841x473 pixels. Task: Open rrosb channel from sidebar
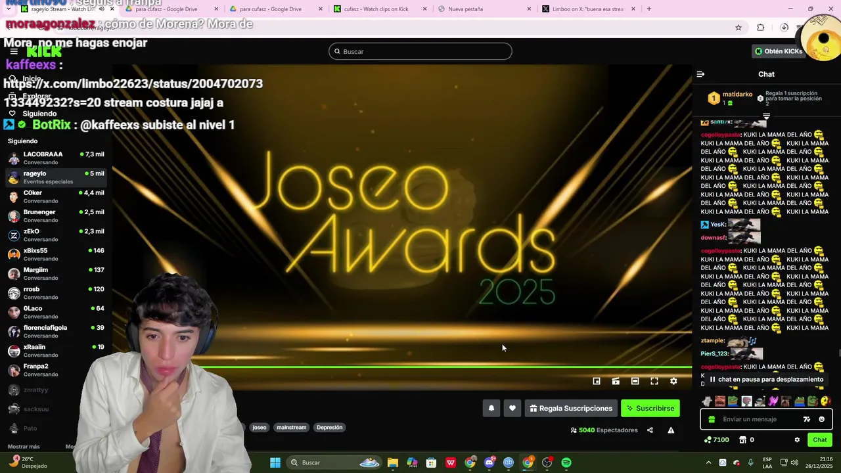coord(56,293)
